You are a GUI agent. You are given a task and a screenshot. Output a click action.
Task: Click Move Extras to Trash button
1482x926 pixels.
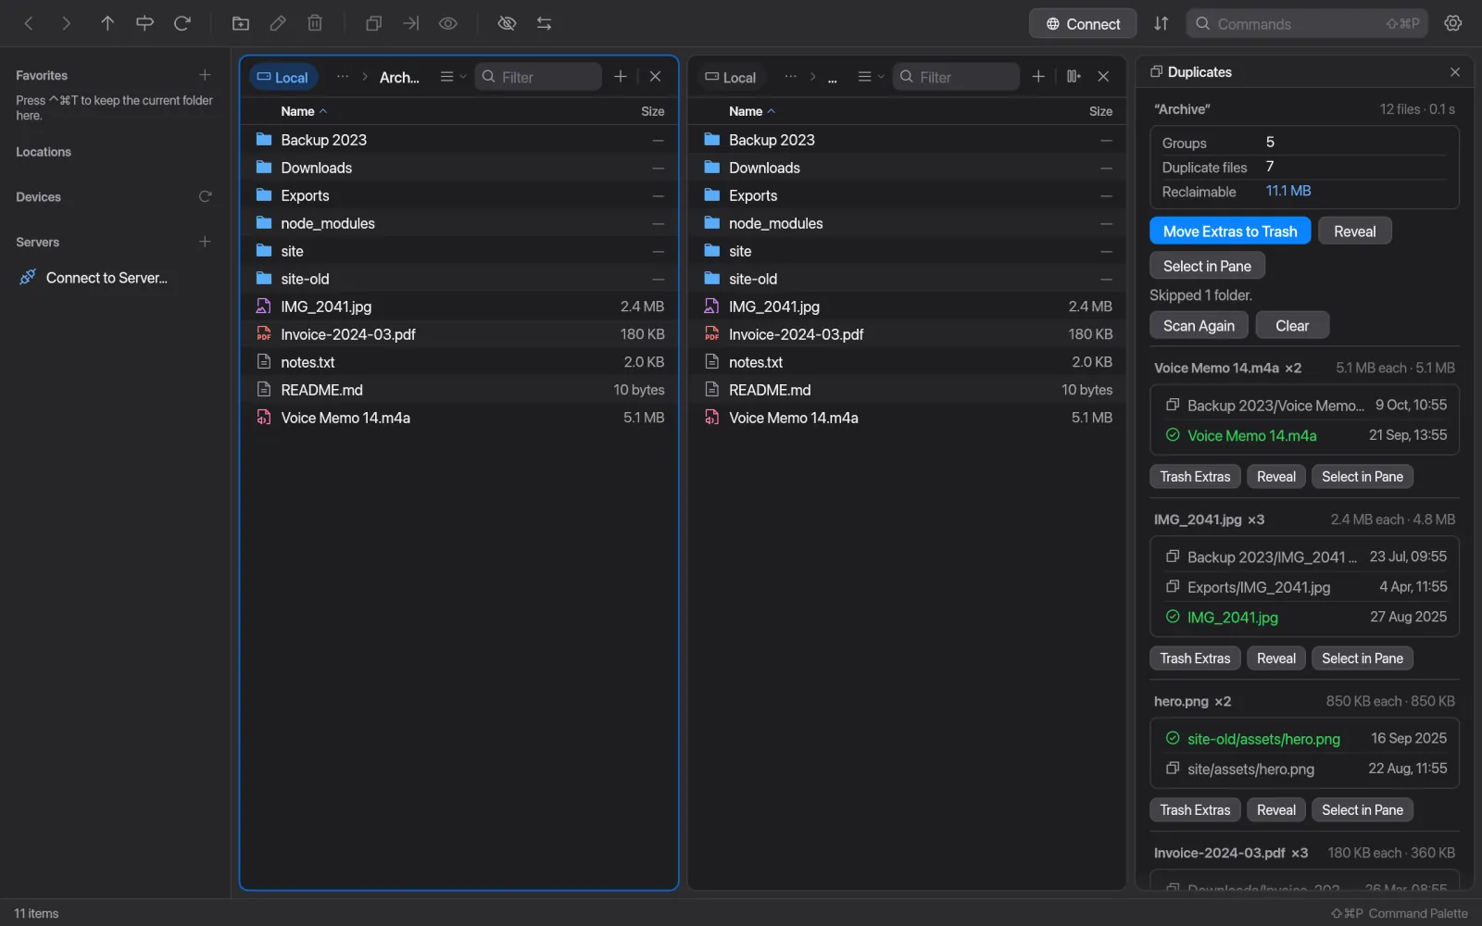pyautogui.click(x=1230, y=231)
